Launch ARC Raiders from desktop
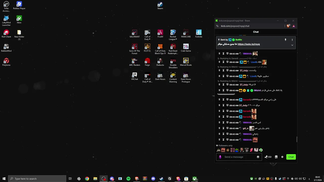The width and height of the screenshot is (324, 182). point(134,62)
